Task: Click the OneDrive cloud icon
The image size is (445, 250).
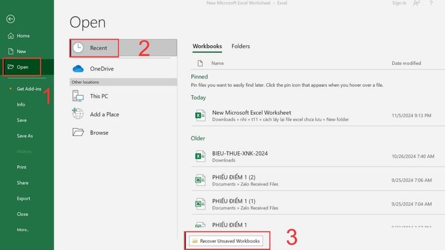Action: 78,69
